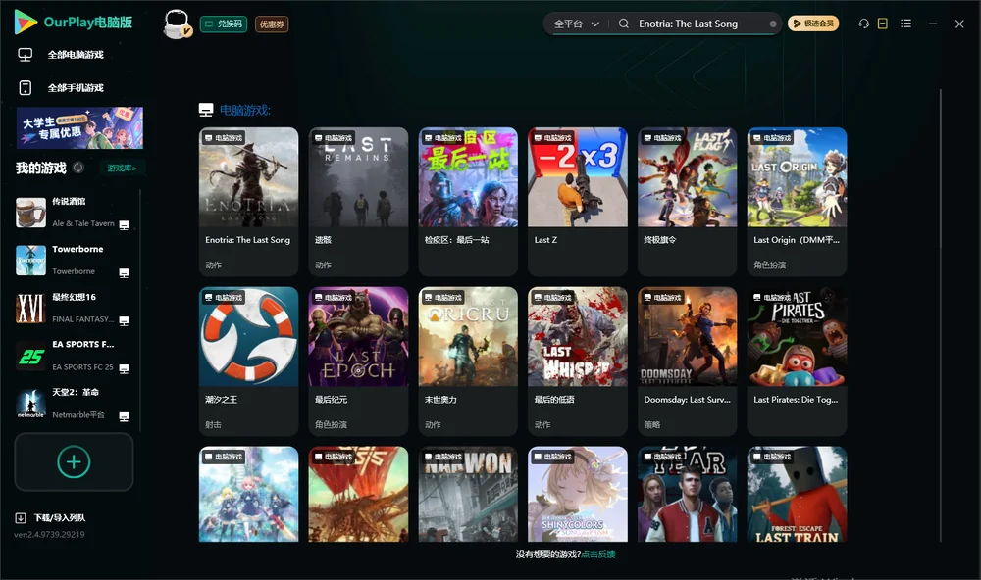Clear the search text with the x icon
Screen dimensions: 981x580
click(x=773, y=24)
